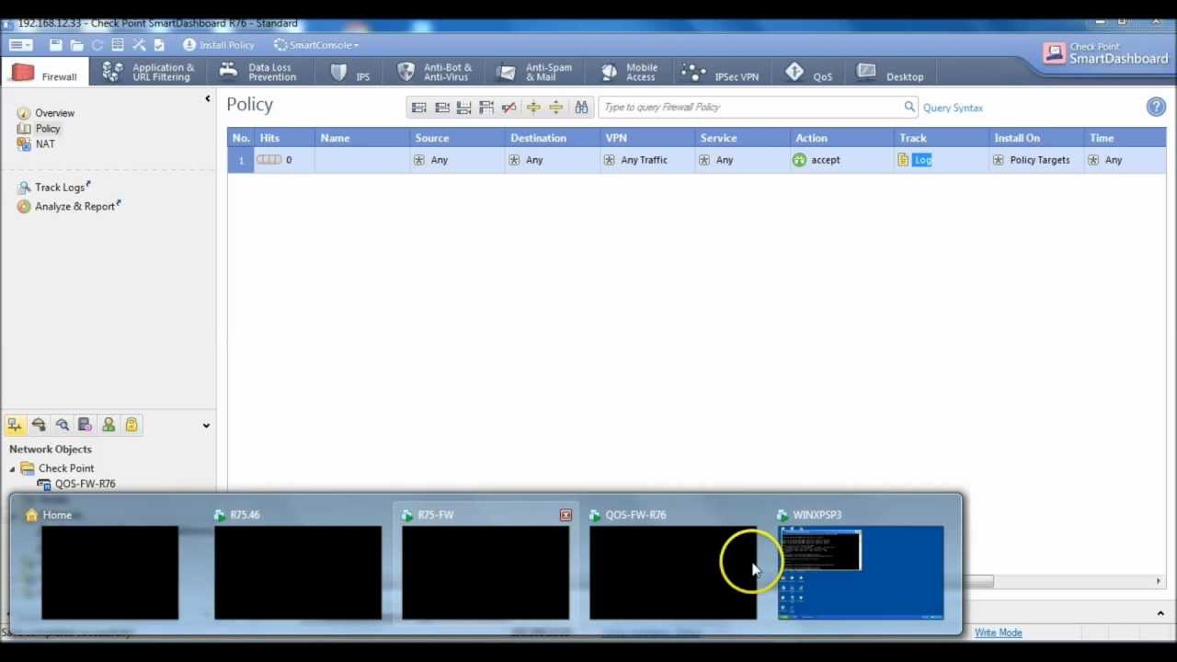Select the Resources magnifier objects icon
The width and height of the screenshot is (1177, 662).
tap(62, 425)
